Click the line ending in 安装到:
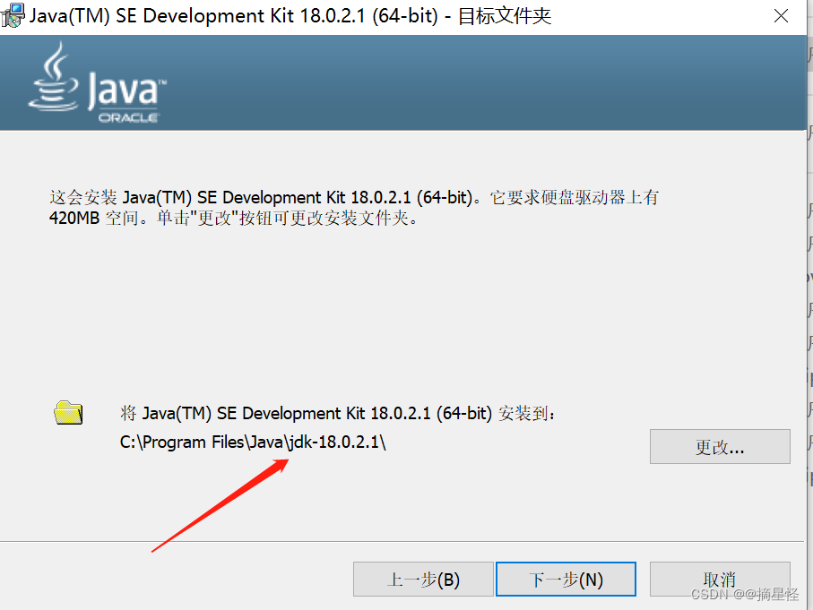The width and height of the screenshot is (813, 610). point(338,414)
